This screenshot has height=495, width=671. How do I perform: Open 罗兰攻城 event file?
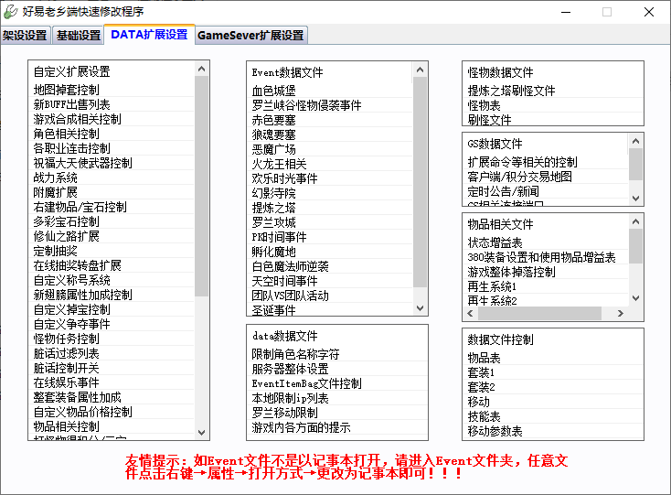click(x=274, y=222)
